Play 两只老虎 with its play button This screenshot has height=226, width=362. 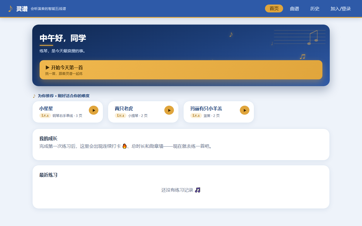(x=169, y=110)
